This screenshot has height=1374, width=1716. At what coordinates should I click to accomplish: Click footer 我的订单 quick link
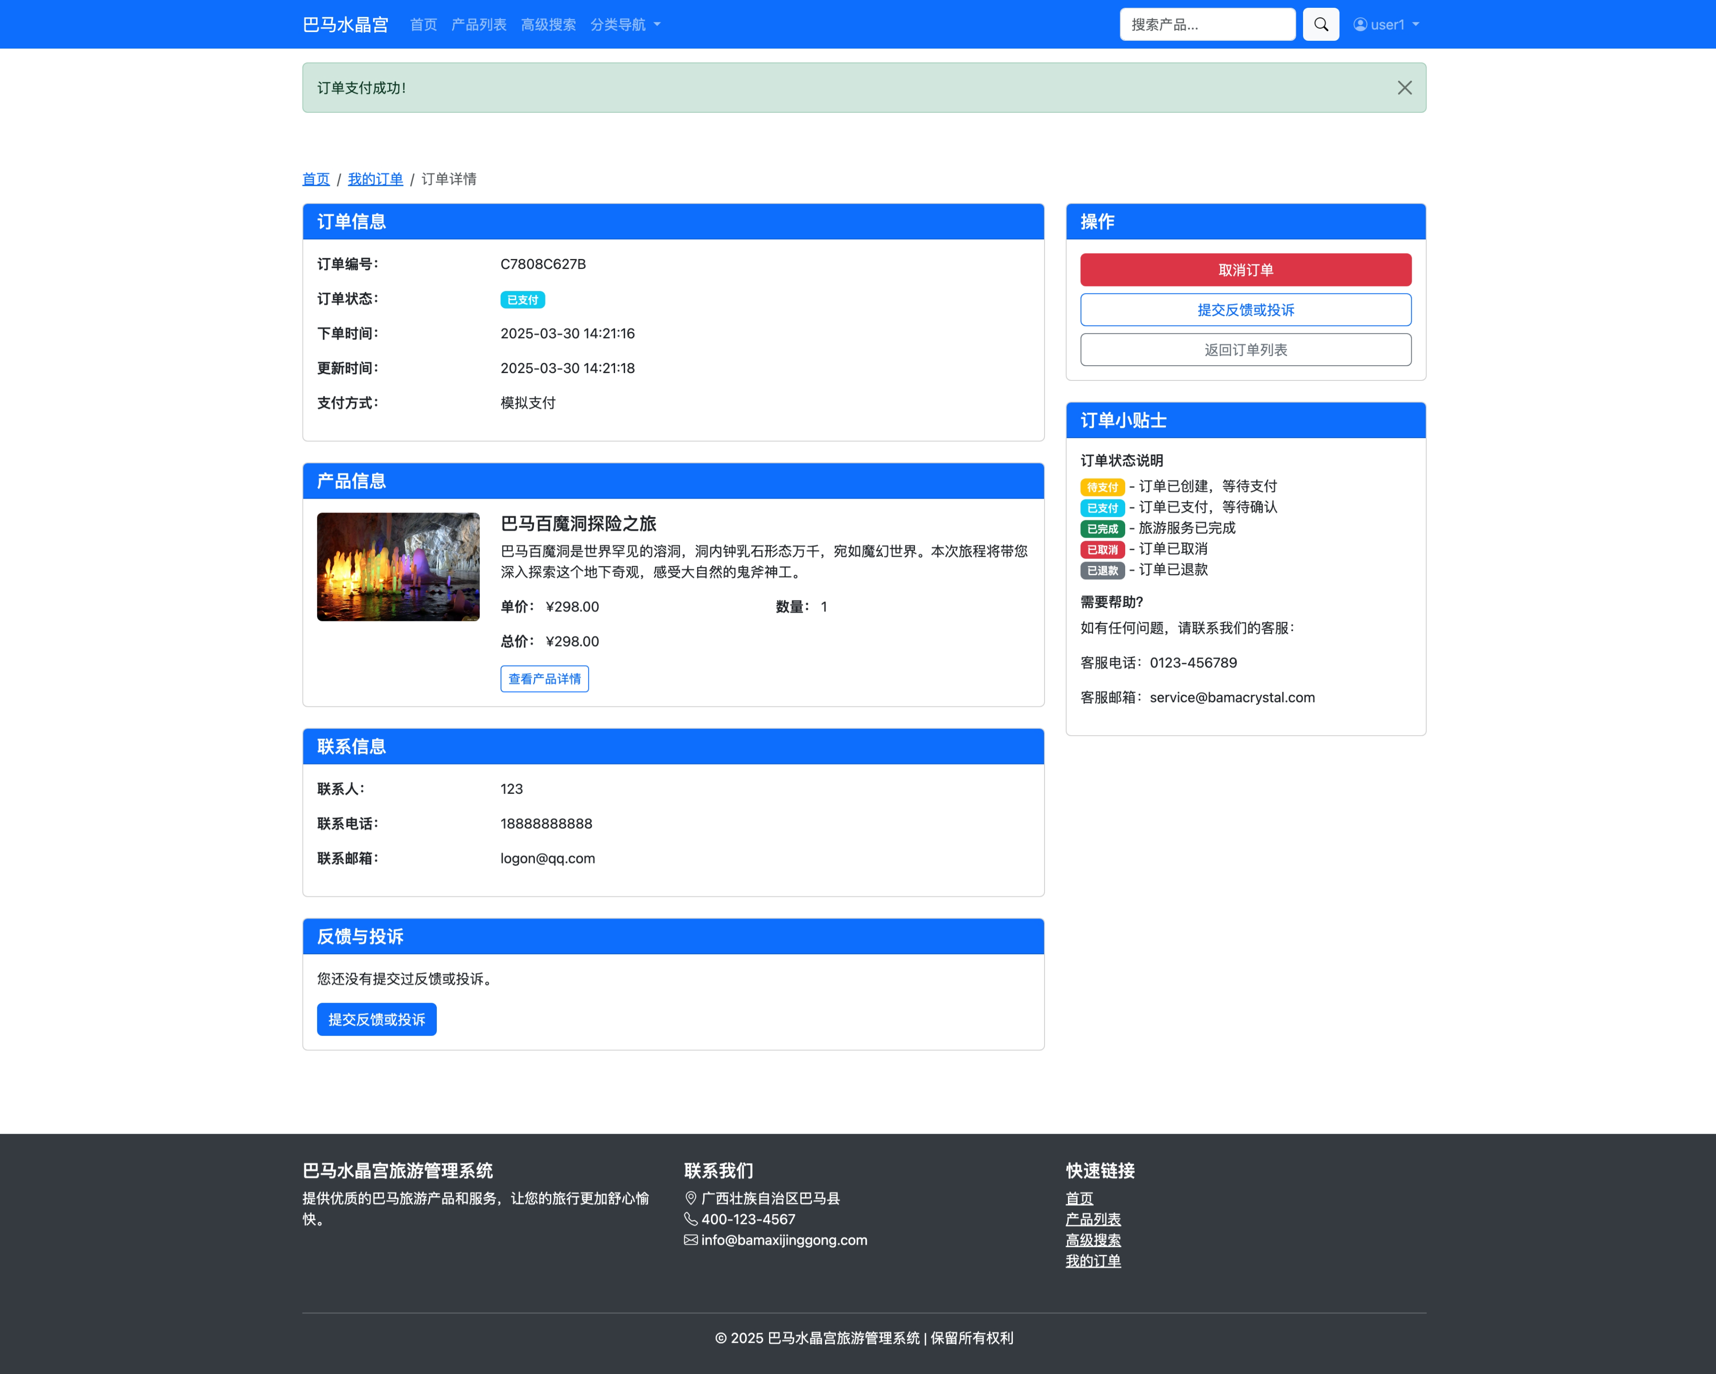[1093, 1260]
